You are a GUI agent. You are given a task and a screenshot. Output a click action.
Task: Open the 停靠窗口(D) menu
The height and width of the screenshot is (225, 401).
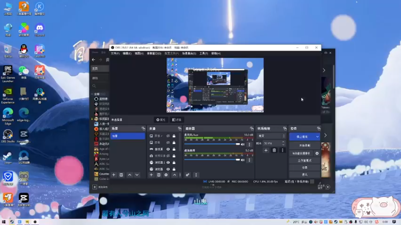(x=154, y=53)
